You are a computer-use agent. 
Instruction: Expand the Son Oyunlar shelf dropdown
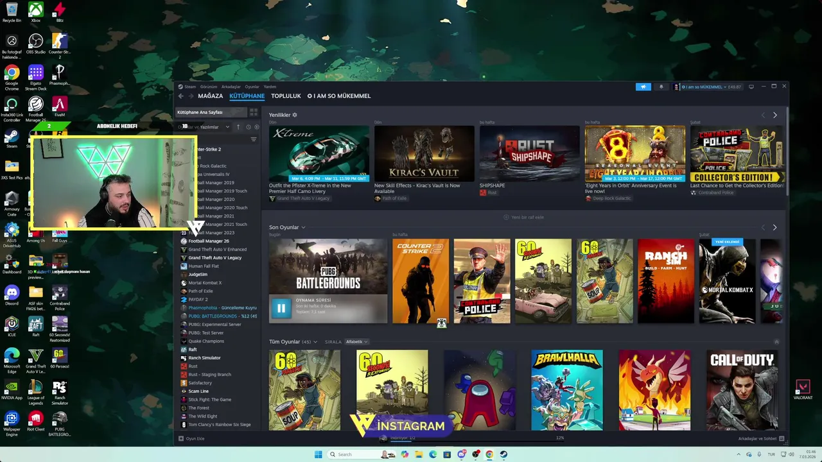coord(303,227)
